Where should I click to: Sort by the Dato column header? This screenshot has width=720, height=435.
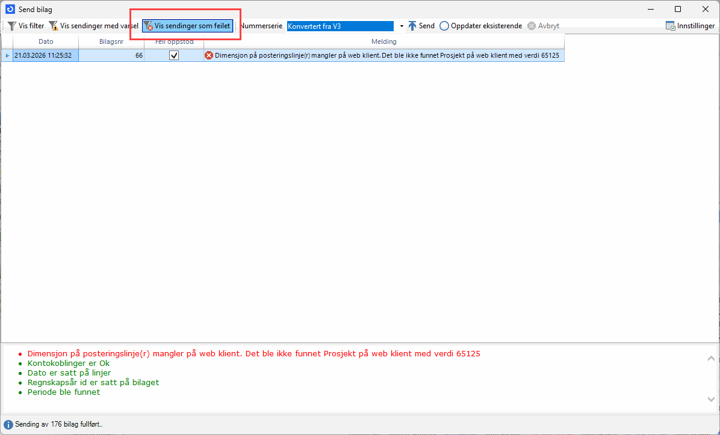tap(46, 41)
